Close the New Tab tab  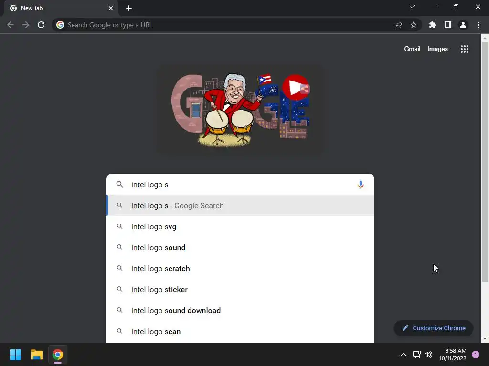(x=111, y=8)
